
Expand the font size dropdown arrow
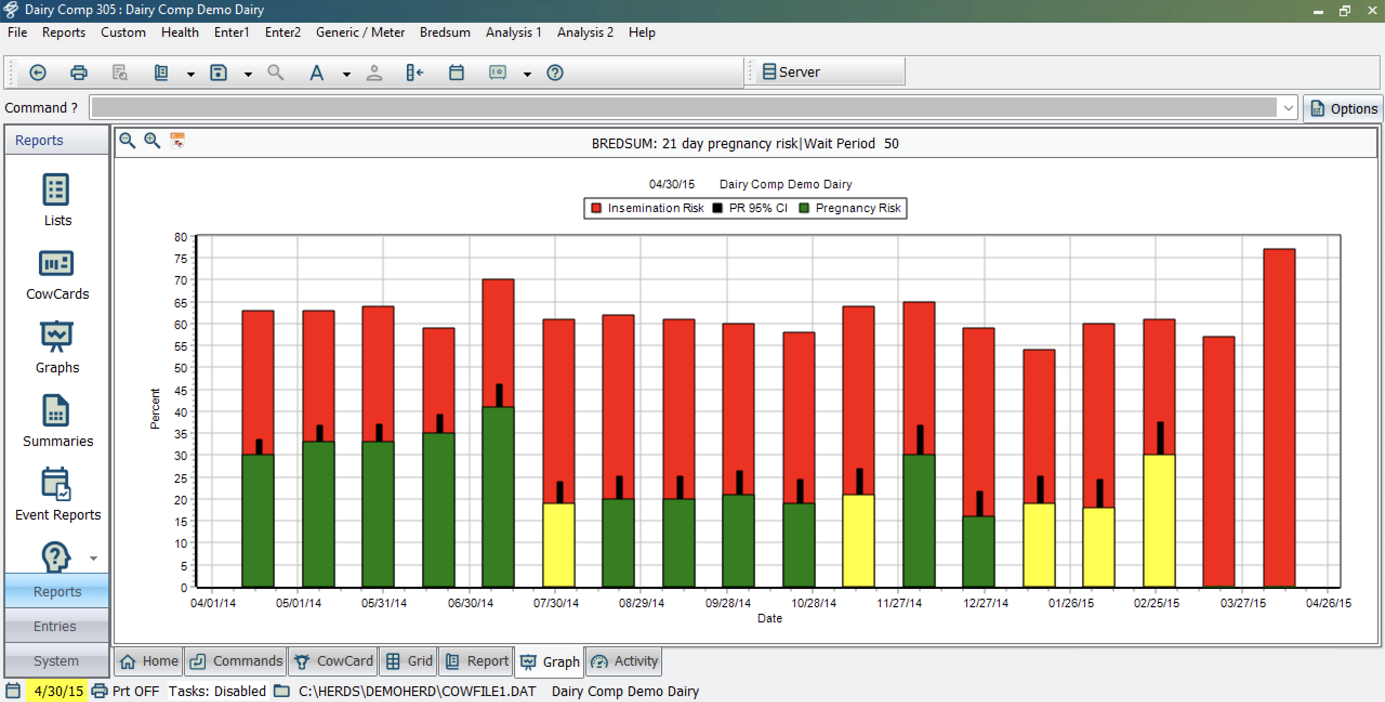pyautogui.click(x=346, y=74)
